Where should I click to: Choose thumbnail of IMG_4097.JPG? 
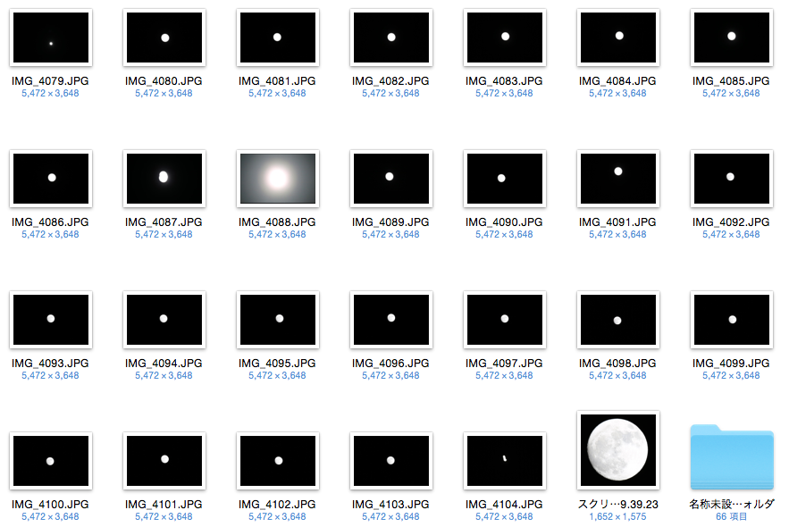point(505,320)
